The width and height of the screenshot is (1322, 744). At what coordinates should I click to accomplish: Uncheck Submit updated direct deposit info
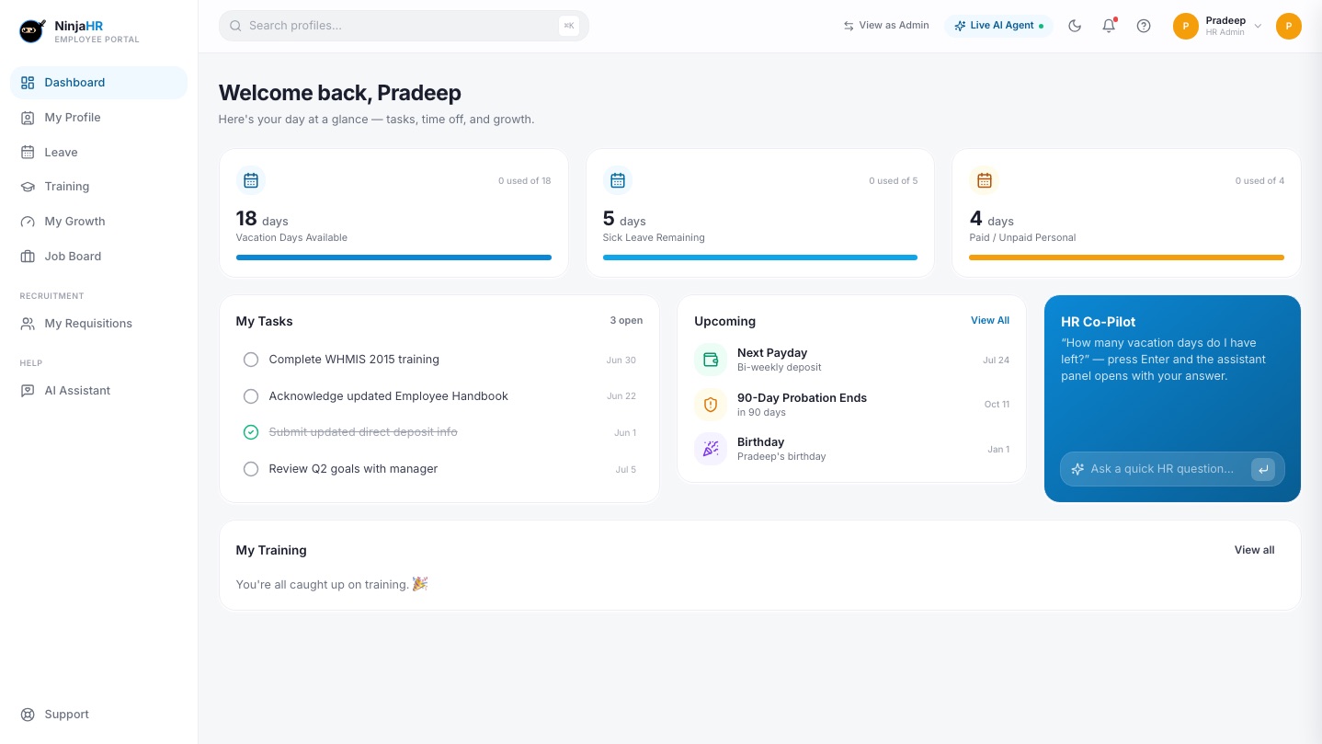click(x=251, y=432)
